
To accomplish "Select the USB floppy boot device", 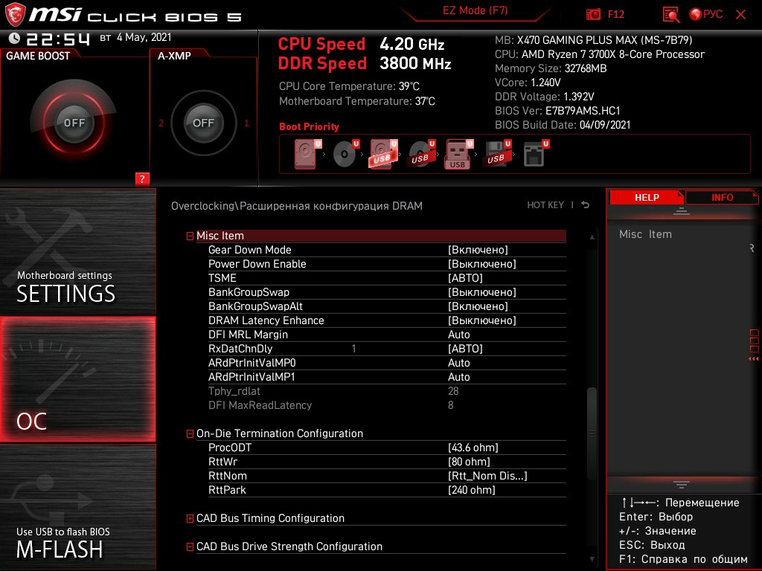I will (x=496, y=154).
